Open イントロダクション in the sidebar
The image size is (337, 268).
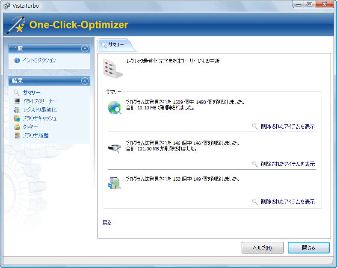coord(39,60)
